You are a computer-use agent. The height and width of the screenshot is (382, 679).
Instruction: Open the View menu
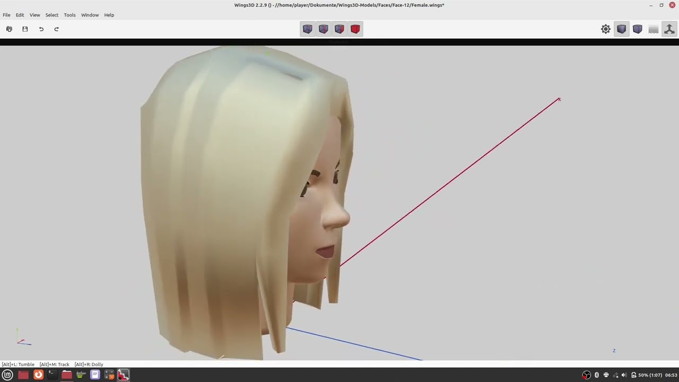click(x=34, y=15)
